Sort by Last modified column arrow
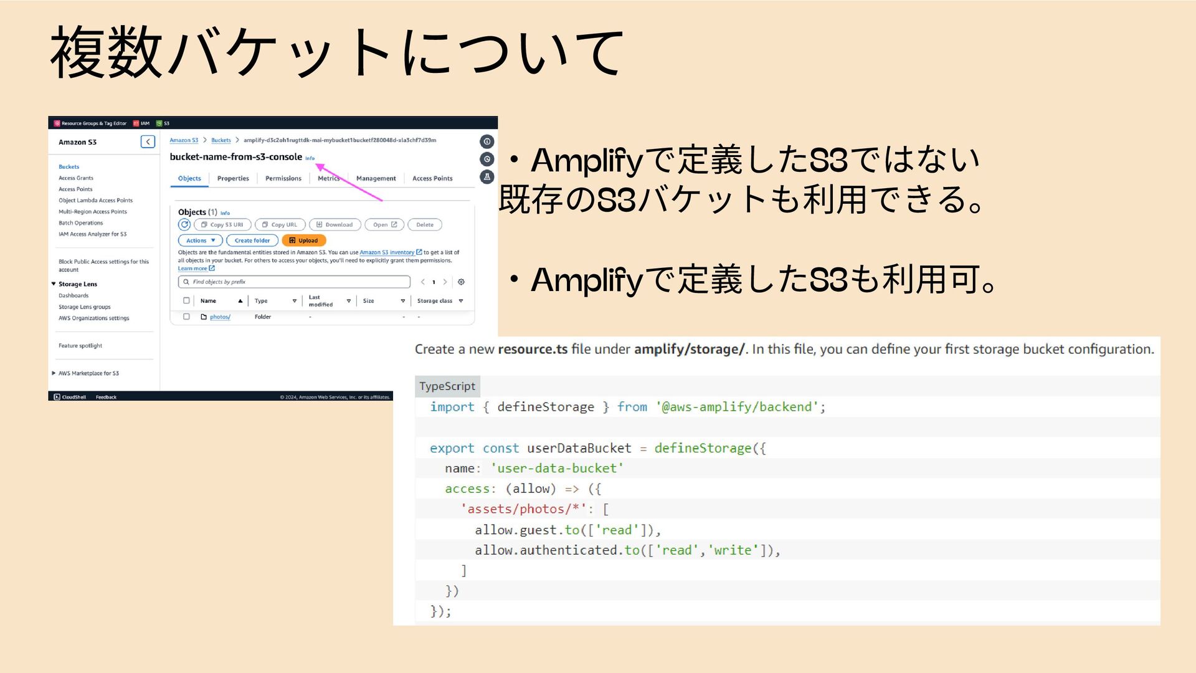This screenshot has height=673, width=1196. point(348,301)
